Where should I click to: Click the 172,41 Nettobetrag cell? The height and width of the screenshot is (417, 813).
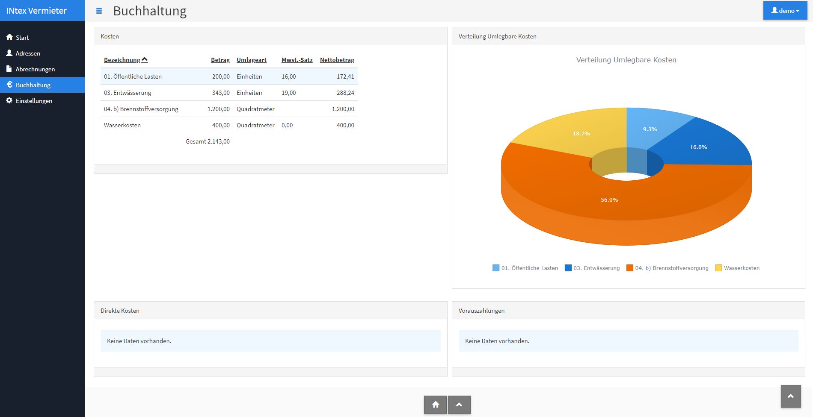point(345,76)
